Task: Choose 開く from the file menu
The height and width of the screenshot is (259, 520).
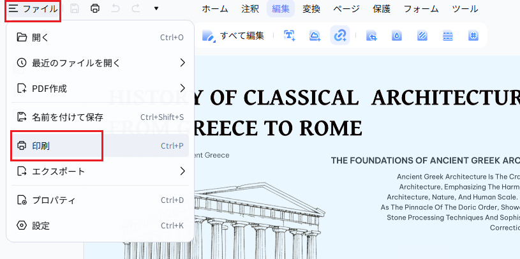Action: pyautogui.click(x=100, y=37)
